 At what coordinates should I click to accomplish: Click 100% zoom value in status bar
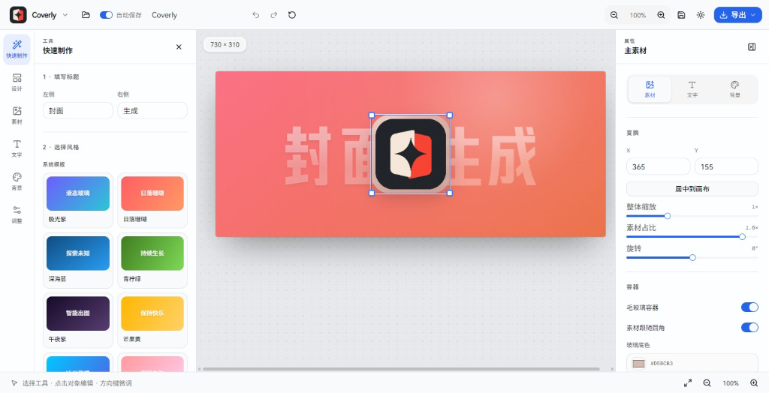tap(730, 383)
